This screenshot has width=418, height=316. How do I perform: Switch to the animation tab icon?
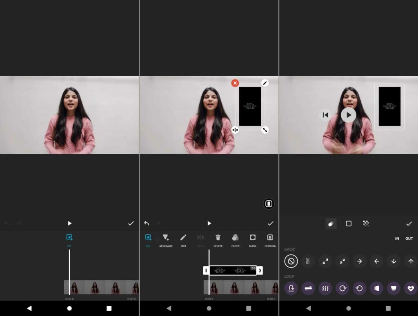click(331, 223)
